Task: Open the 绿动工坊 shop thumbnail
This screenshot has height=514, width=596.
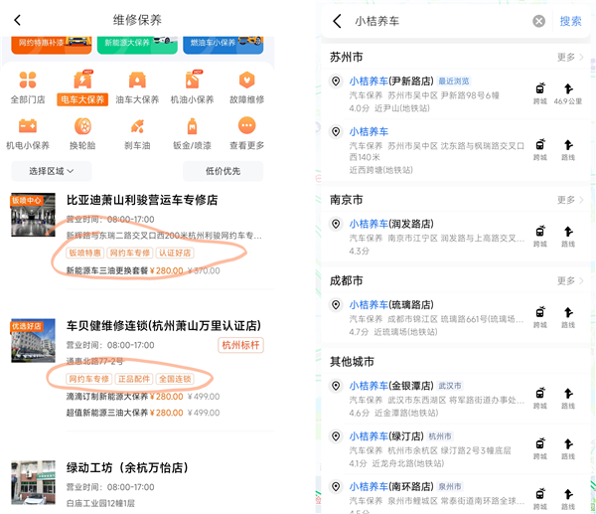Action: 33,482
